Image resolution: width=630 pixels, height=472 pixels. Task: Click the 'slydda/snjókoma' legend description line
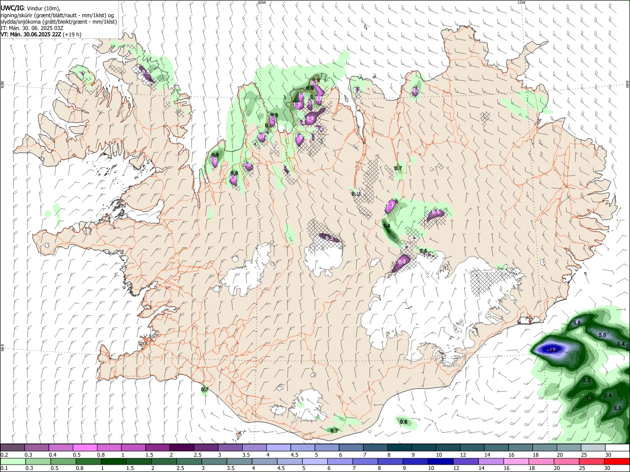[x=59, y=22]
